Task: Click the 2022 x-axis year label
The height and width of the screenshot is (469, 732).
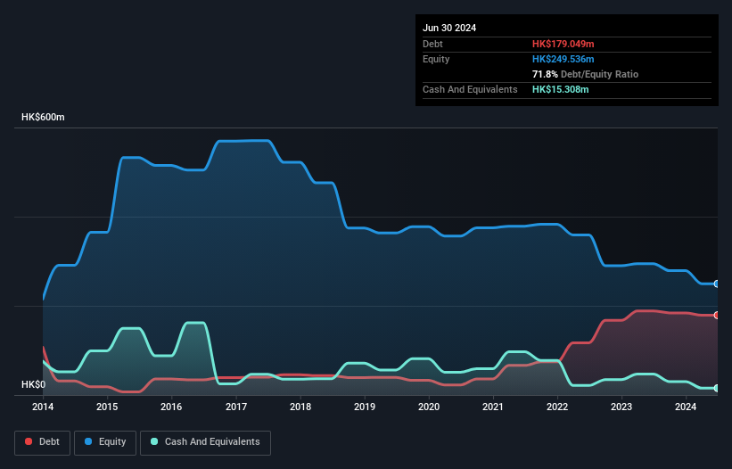Action: tap(557, 407)
